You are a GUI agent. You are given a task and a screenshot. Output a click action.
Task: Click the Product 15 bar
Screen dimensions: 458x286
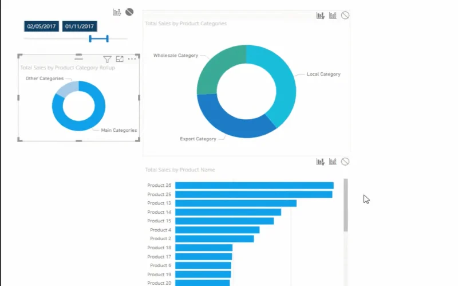tap(224, 221)
